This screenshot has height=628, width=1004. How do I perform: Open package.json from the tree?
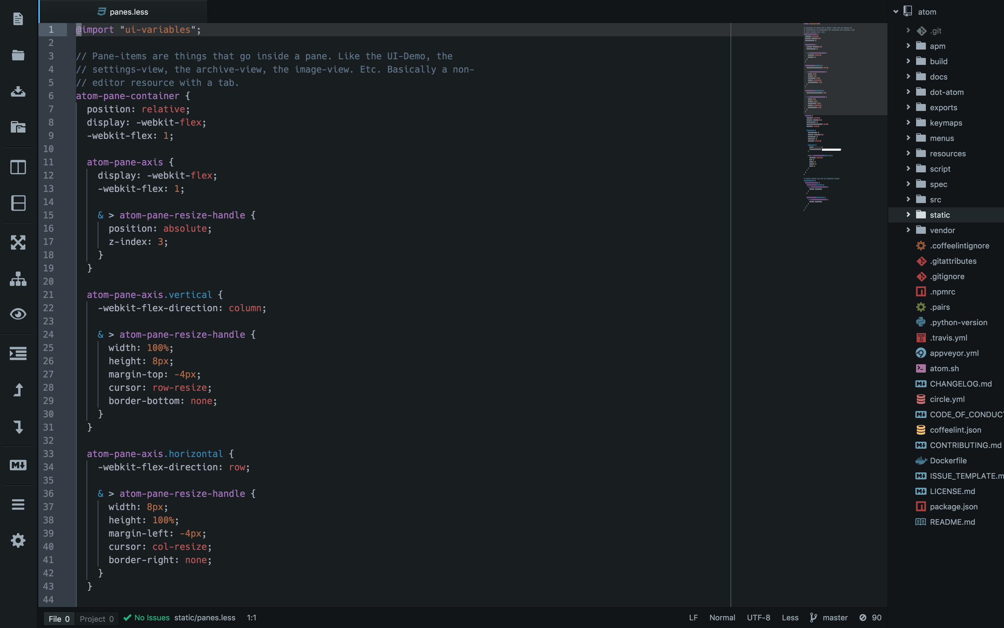click(x=953, y=506)
